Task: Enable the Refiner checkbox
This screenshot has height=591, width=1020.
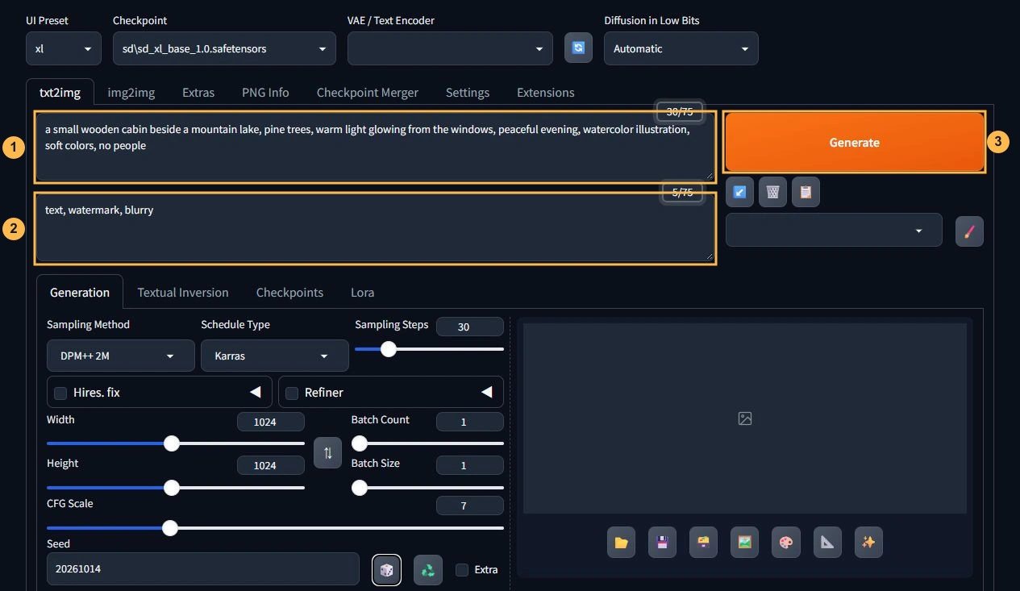Action: (292, 393)
